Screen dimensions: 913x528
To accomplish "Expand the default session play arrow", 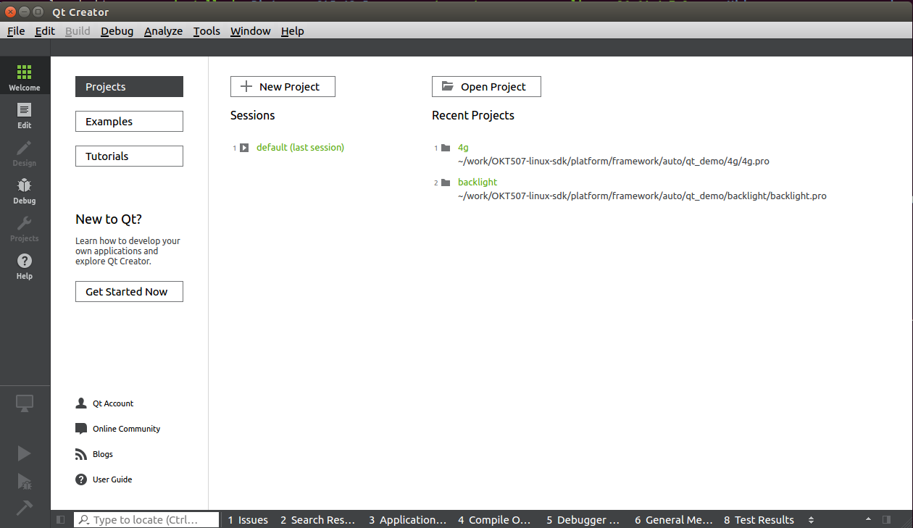I will [x=244, y=148].
